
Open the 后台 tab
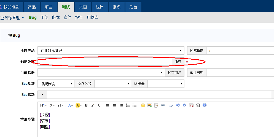pos(133,7)
